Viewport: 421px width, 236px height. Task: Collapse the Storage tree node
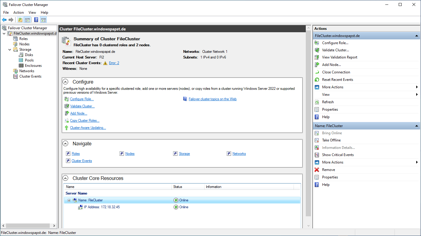point(10,50)
